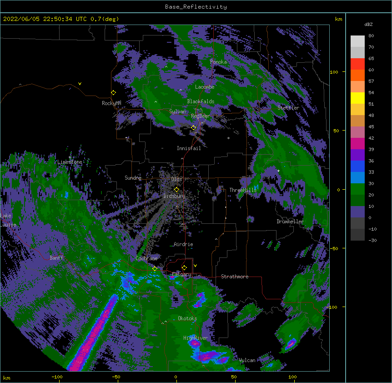Click the white plus marker near ThreeHills
The image size is (392, 383).
pyautogui.click(x=278, y=171)
